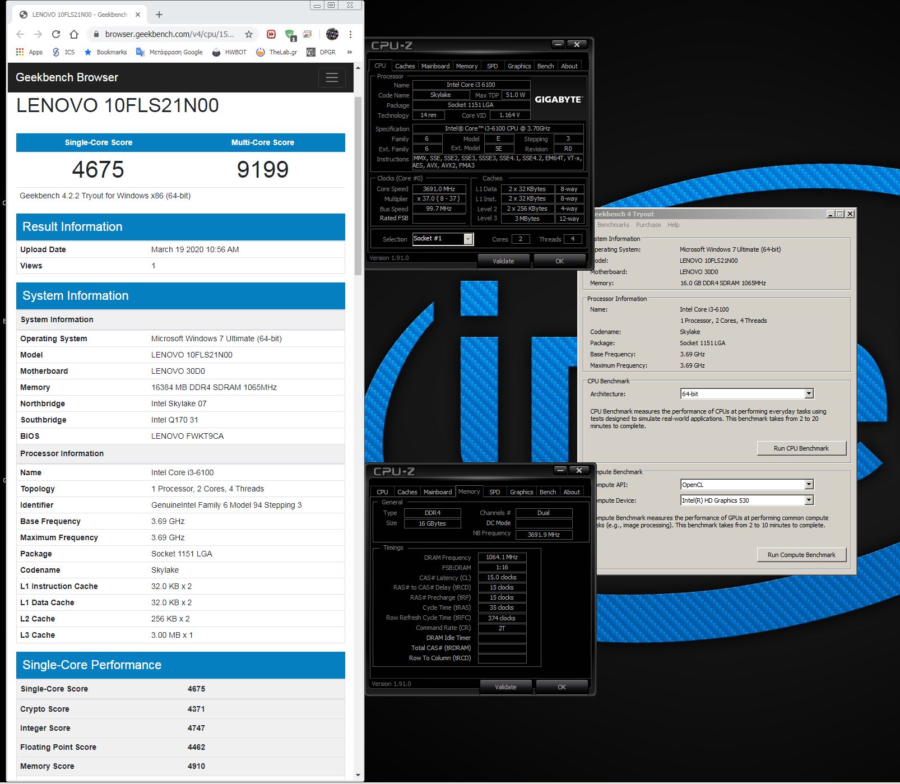This screenshot has height=784, width=900.
Task: Click the Single-Core Score value 4675
Action: click(x=98, y=169)
